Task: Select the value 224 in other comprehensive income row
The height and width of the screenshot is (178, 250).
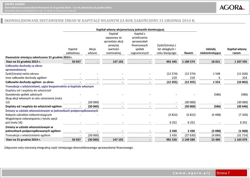Action: pos(245,78)
